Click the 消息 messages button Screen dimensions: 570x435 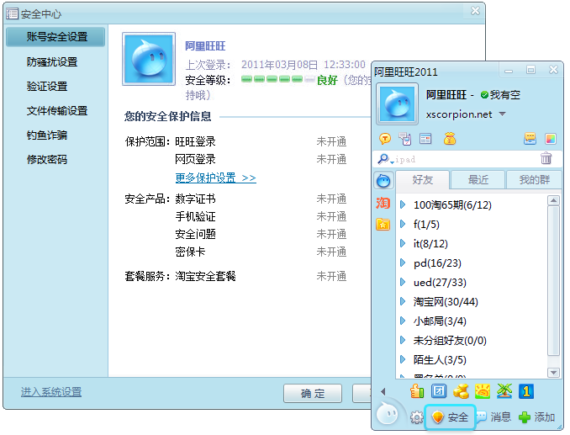pos(493,416)
